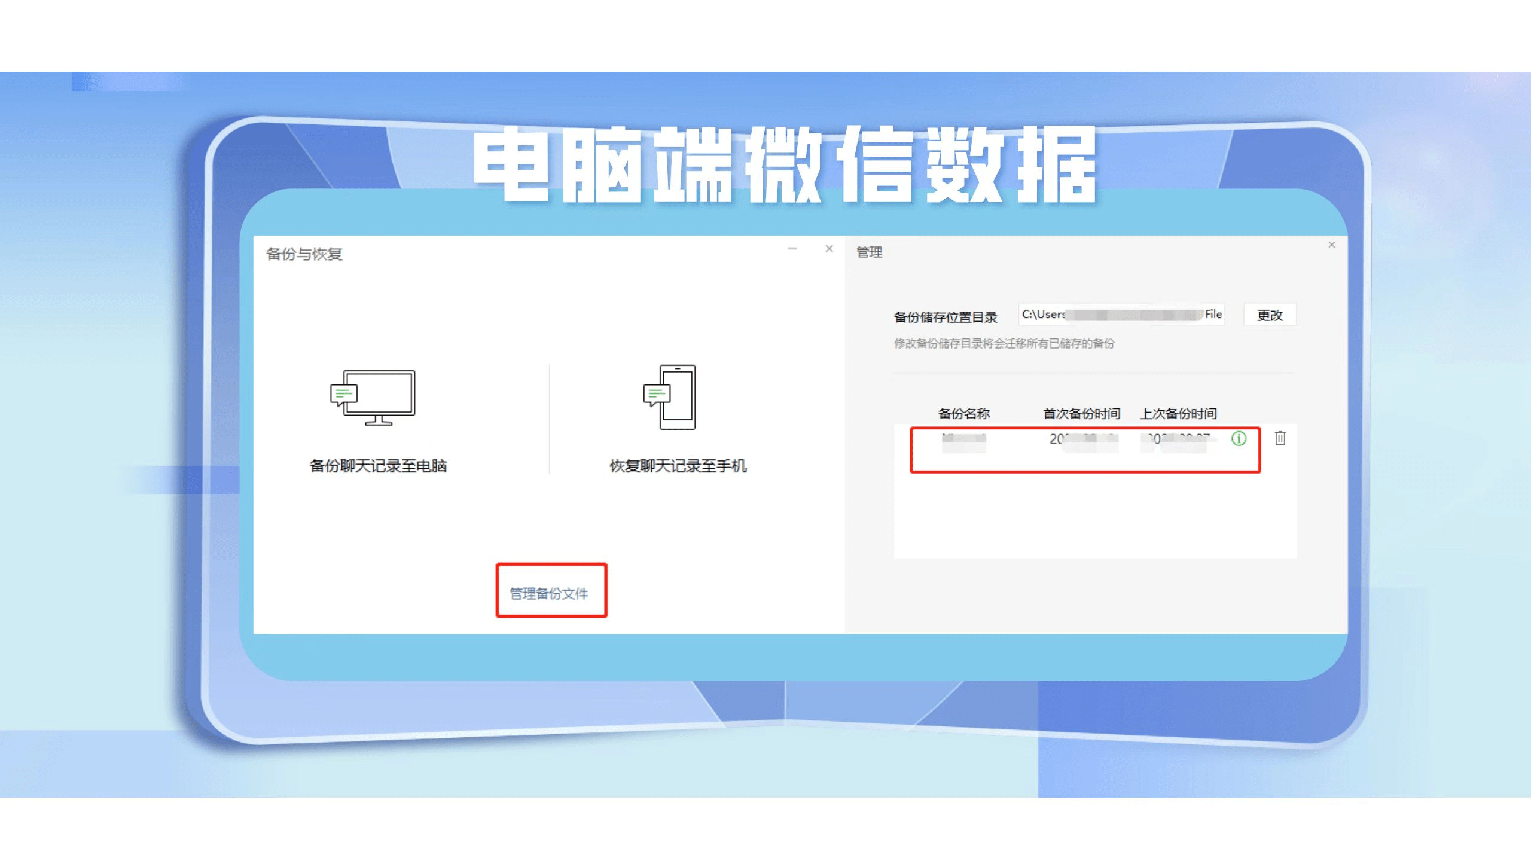Delete the backup with the trash can icon
The image size is (1531, 861).
pos(1280,438)
